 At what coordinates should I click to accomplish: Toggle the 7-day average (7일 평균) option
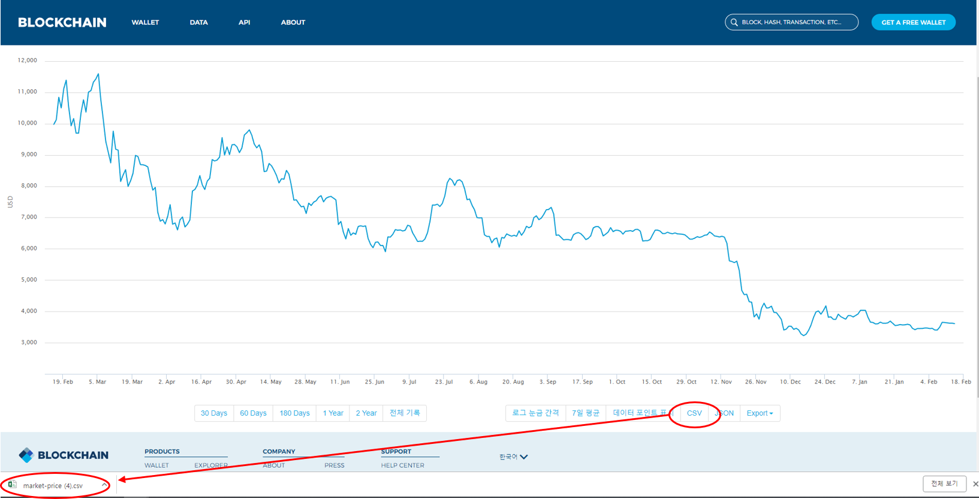585,413
